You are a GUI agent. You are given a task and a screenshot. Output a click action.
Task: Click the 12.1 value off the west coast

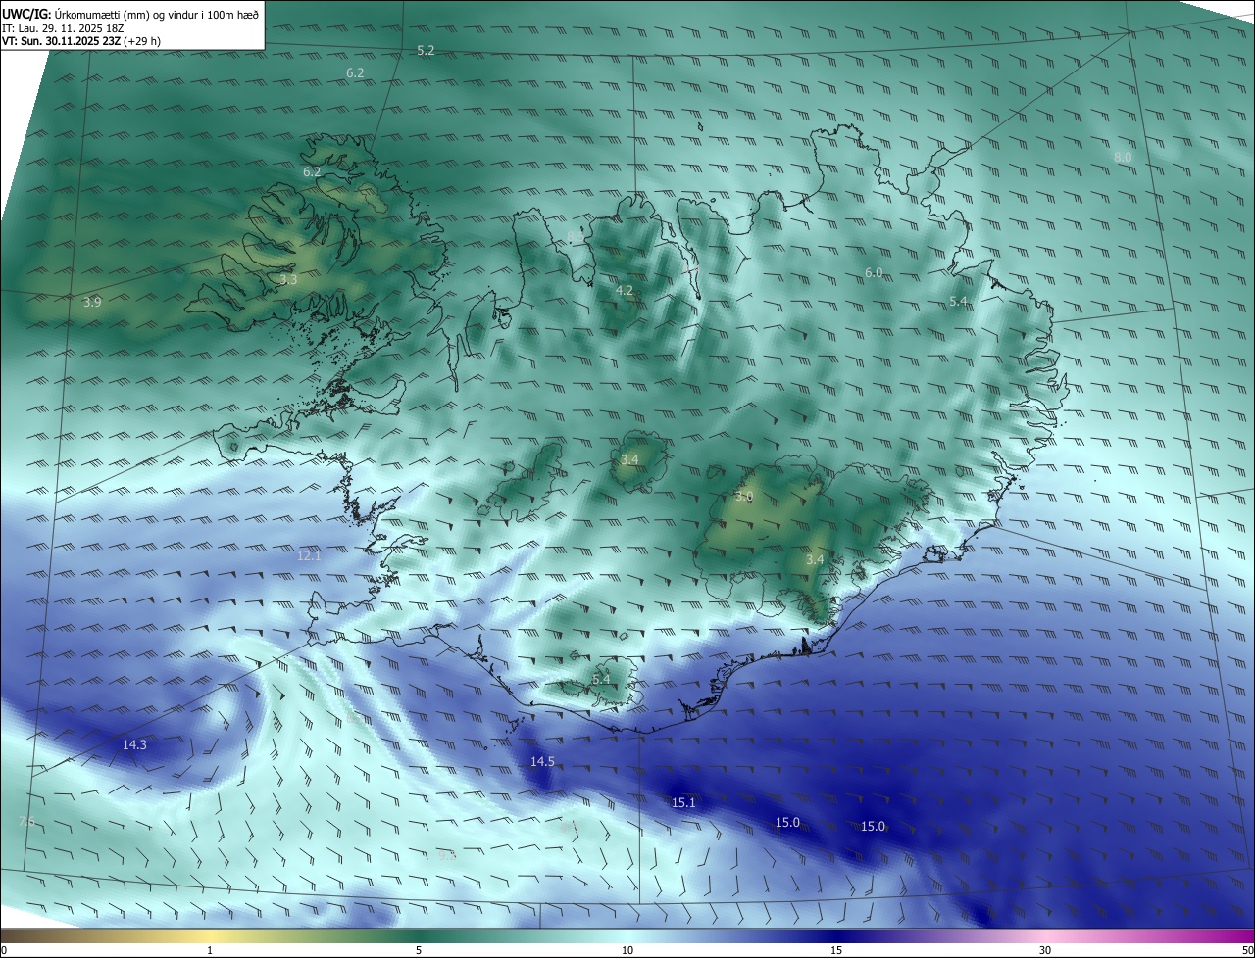[309, 555]
